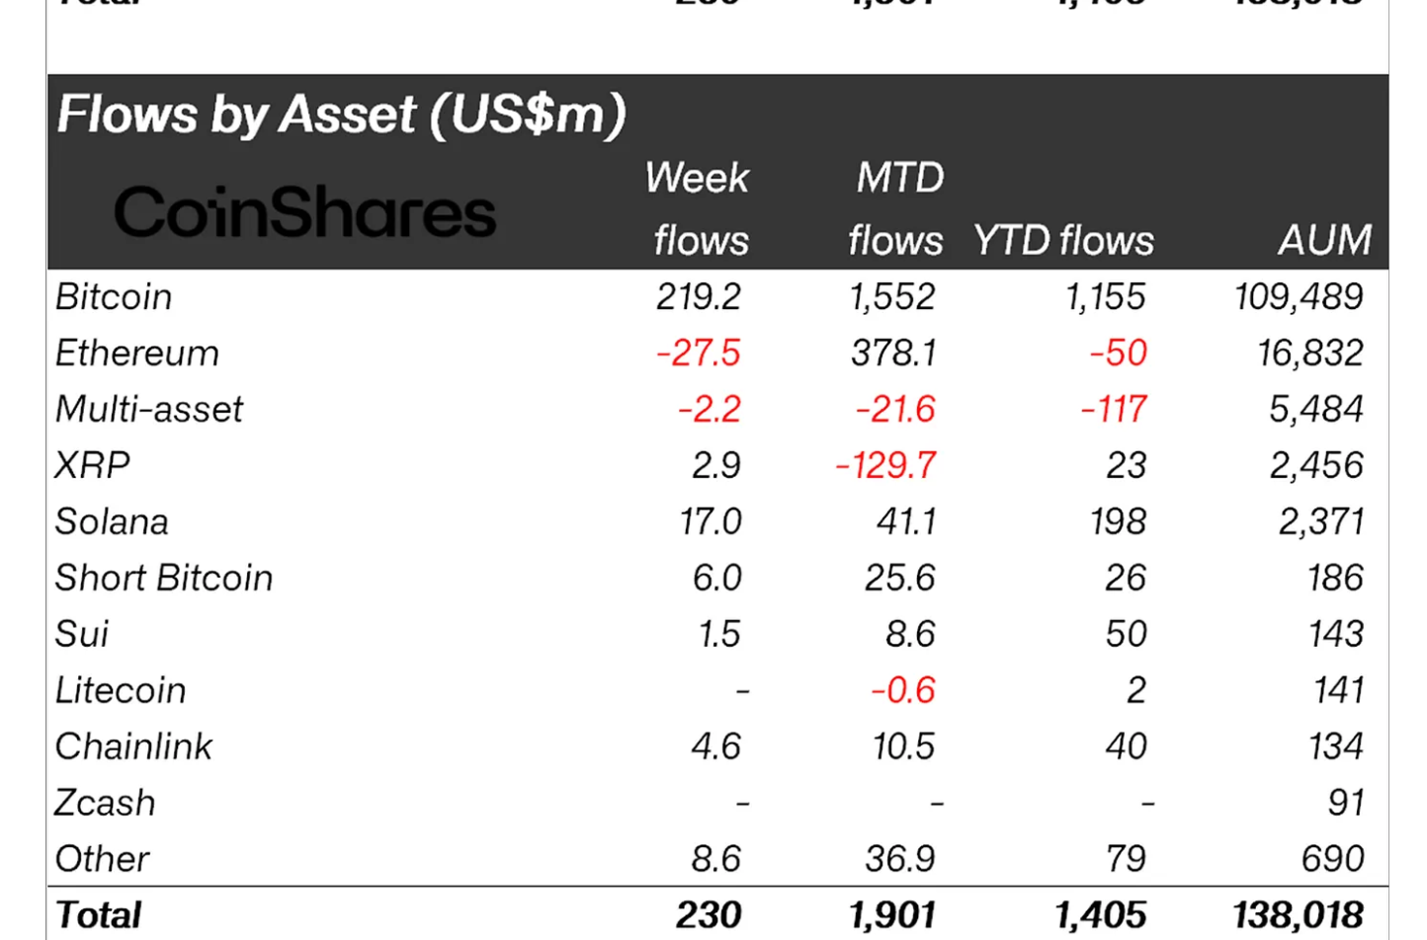This screenshot has height=940, width=1427.
Task: Select the Multi-asset row label
Action: click(x=149, y=410)
